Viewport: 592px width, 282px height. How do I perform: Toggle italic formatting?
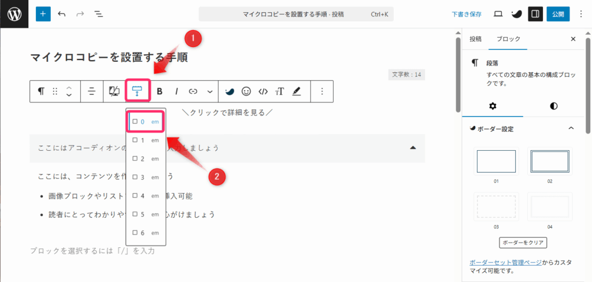[176, 91]
